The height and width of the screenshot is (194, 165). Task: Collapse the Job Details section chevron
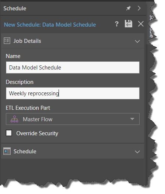click(x=137, y=41)
